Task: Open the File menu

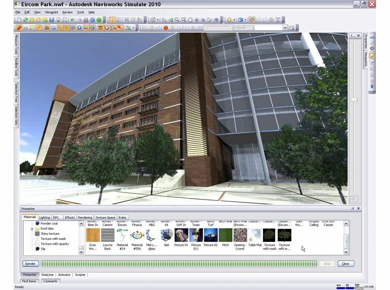Action: pos(18,12)
